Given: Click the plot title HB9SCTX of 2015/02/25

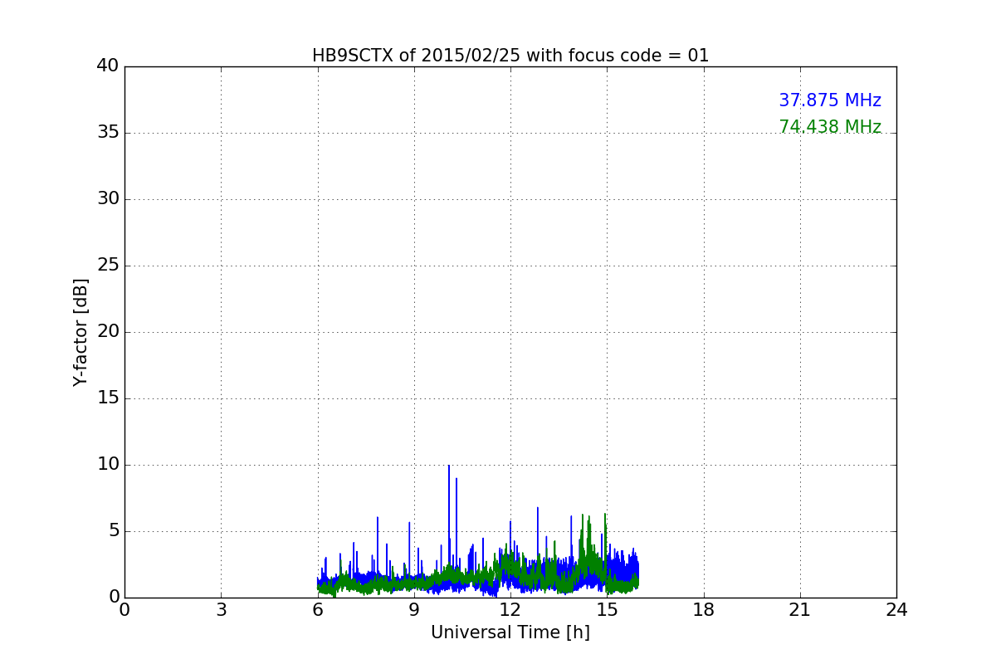Looking at the screenshot, I should [x=510, y=56].
